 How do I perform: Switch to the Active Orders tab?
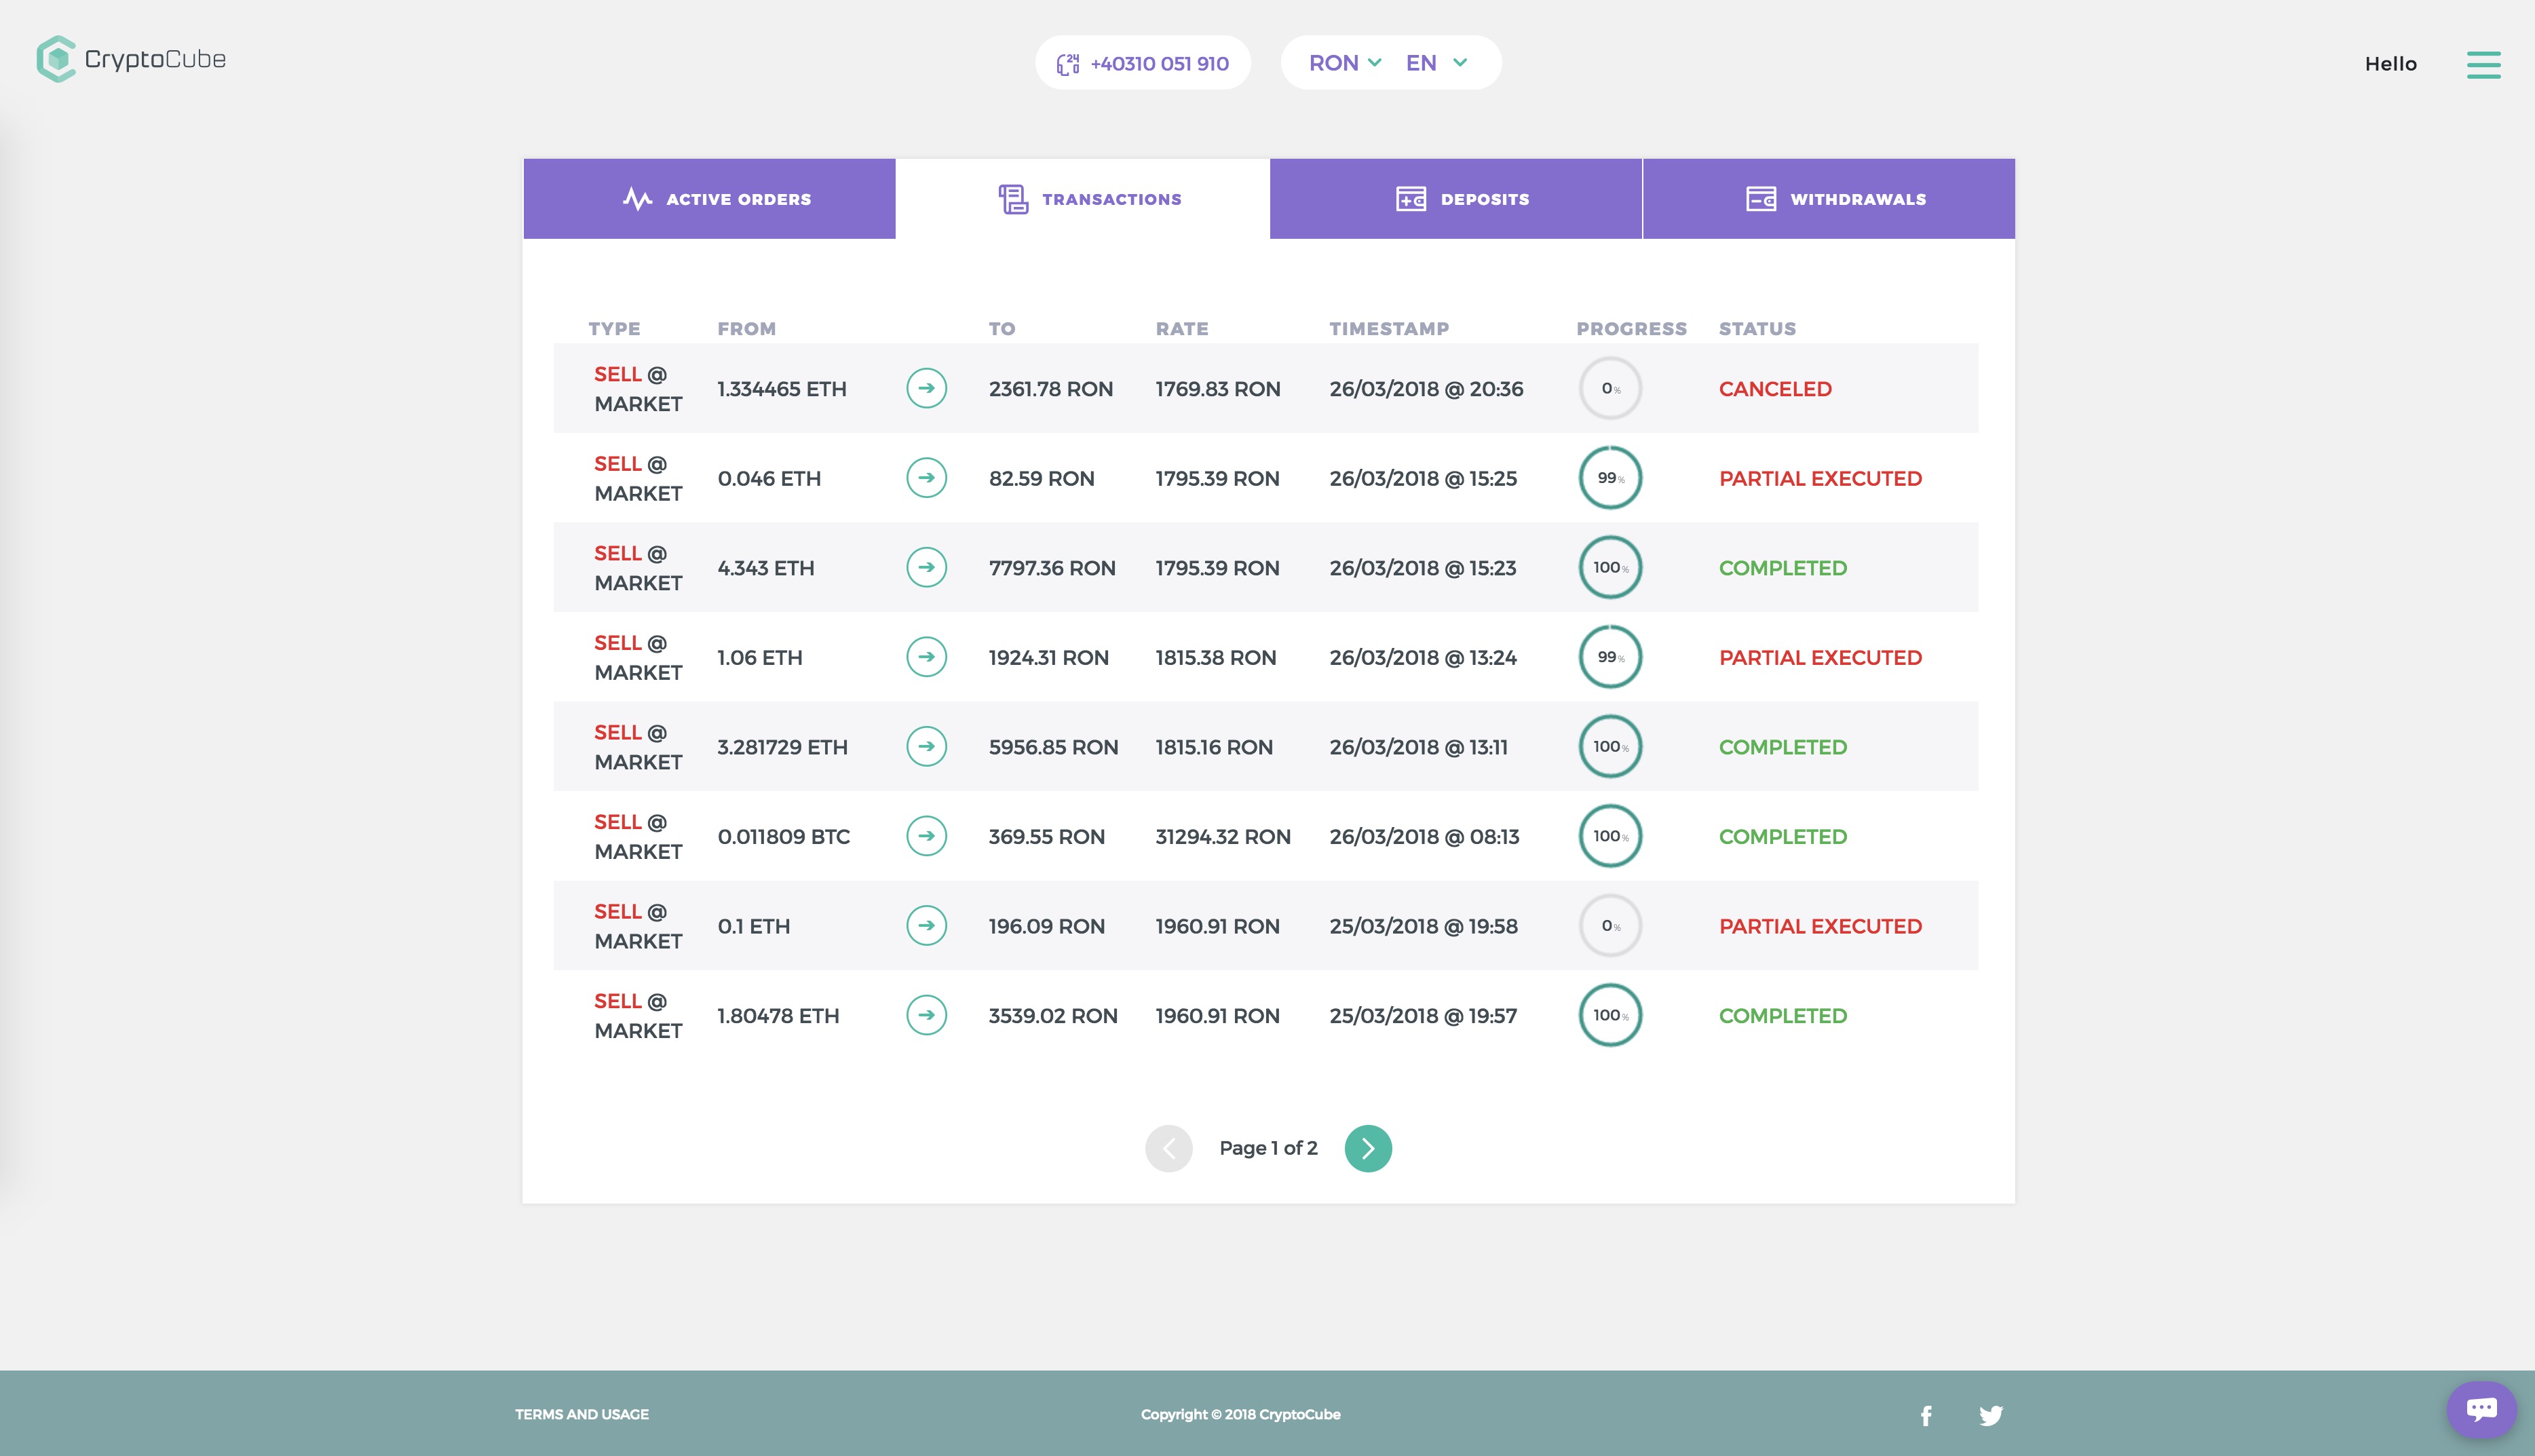point(709,198)
